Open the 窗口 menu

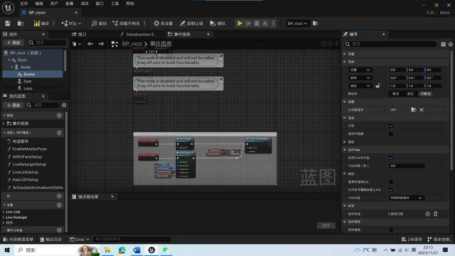(99, 4)
